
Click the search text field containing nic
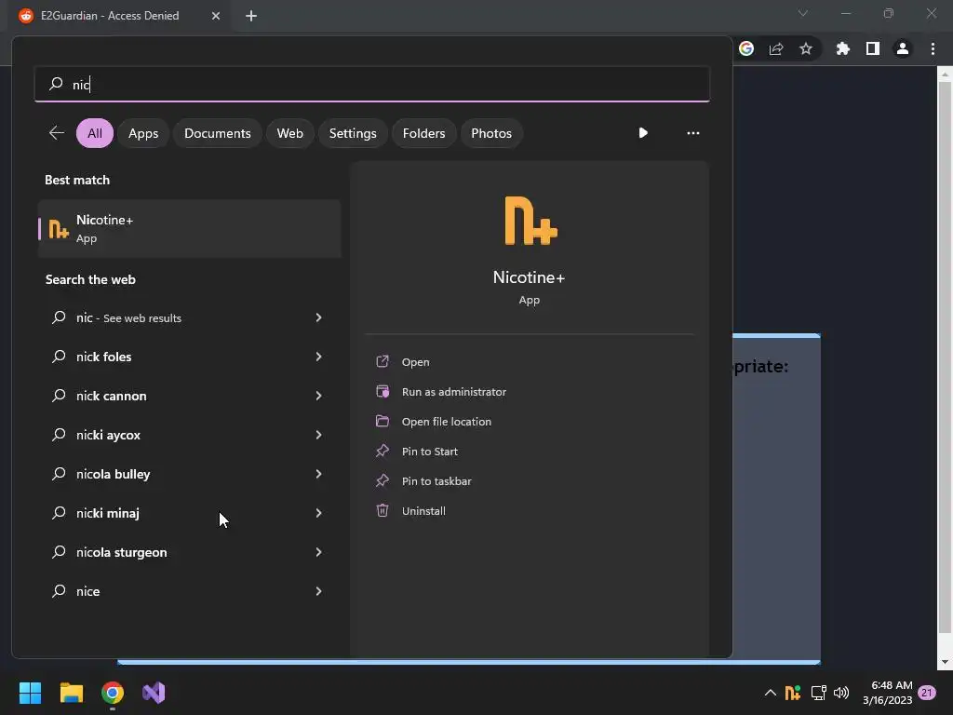pyautogui.click(x=372, y=84)
